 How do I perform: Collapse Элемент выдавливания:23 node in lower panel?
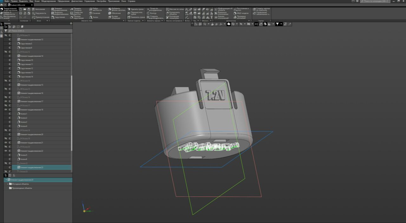(x=6, y=180)
